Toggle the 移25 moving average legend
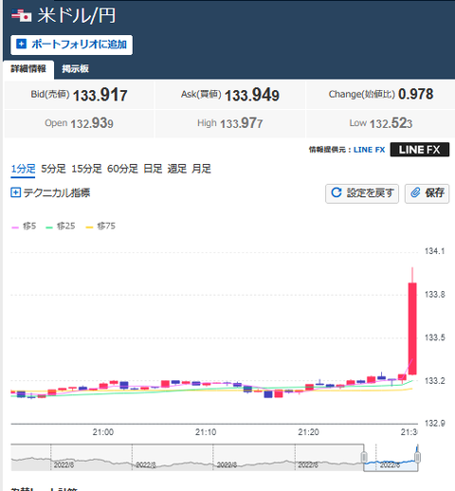 [61, 227]
